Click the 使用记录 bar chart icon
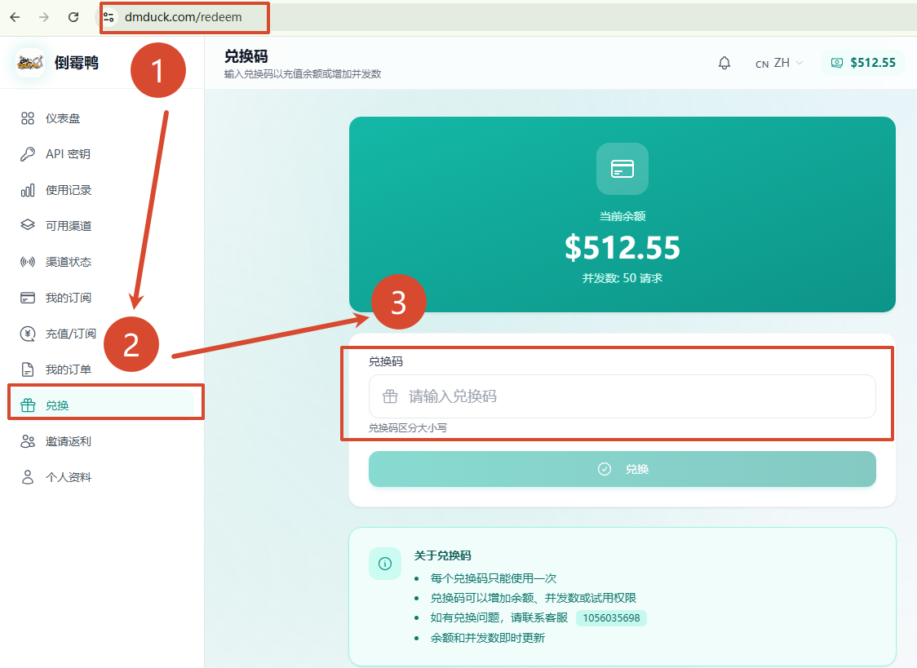This screenshot has width=917, height=668. 28,190
